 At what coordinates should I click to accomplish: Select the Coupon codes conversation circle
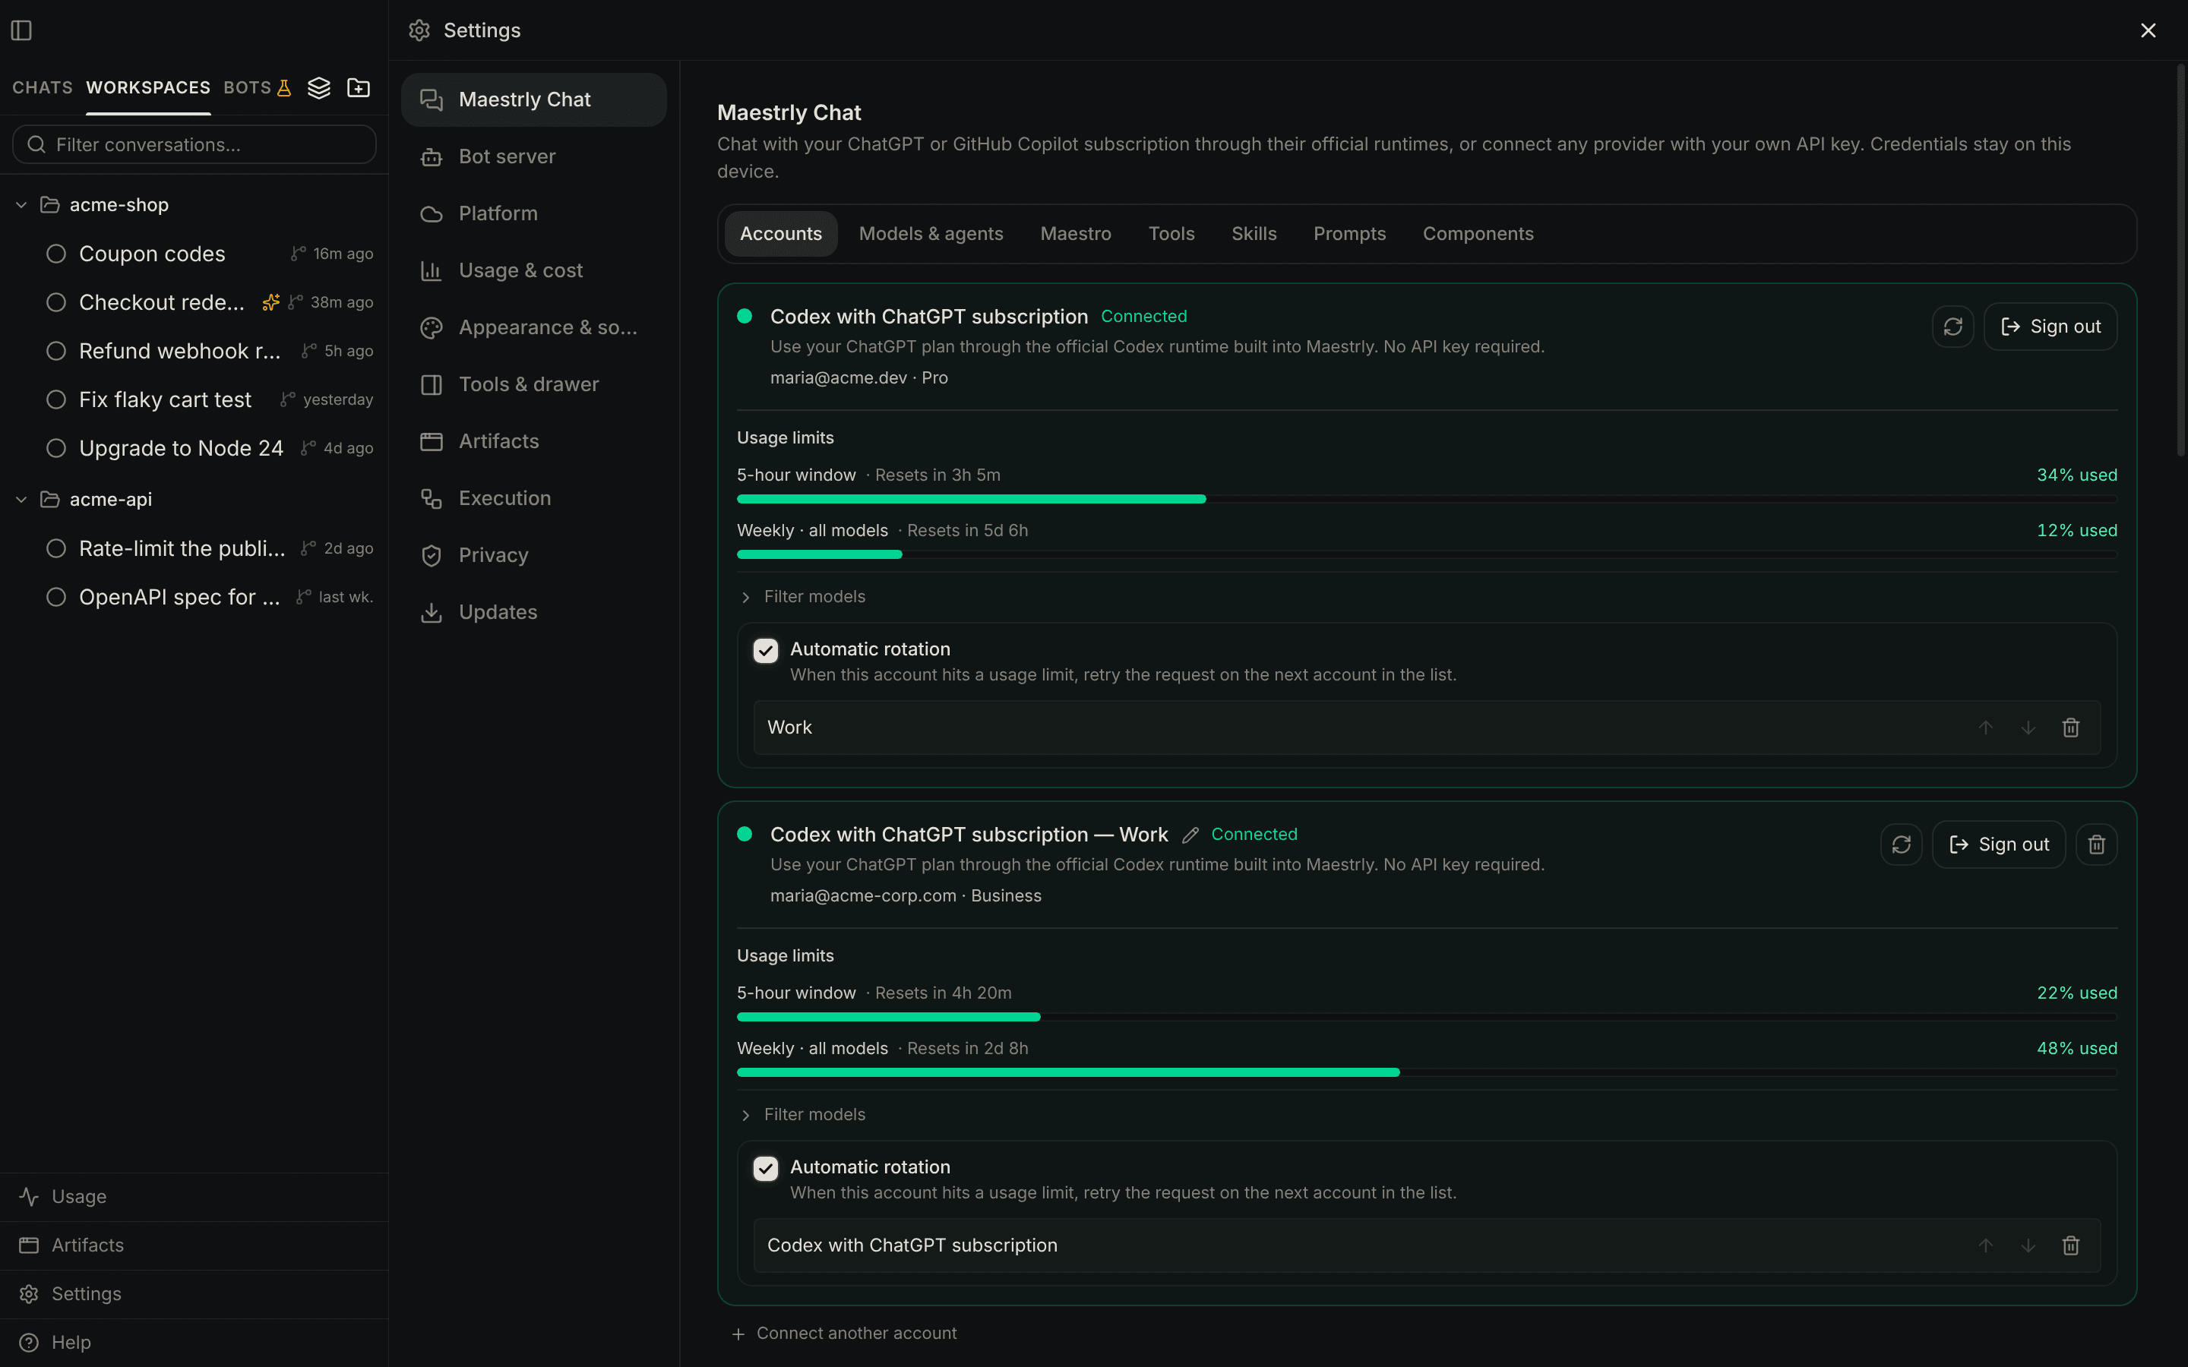point(56,254)
